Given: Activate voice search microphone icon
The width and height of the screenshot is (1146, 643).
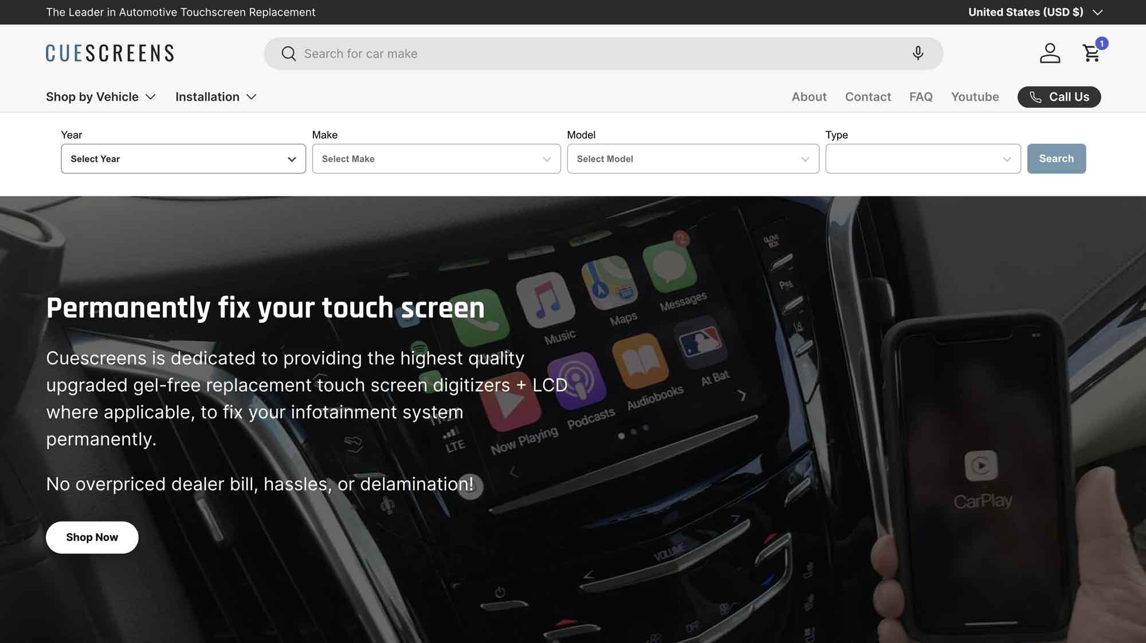Looking at the screenshot, I should [918, 53].
